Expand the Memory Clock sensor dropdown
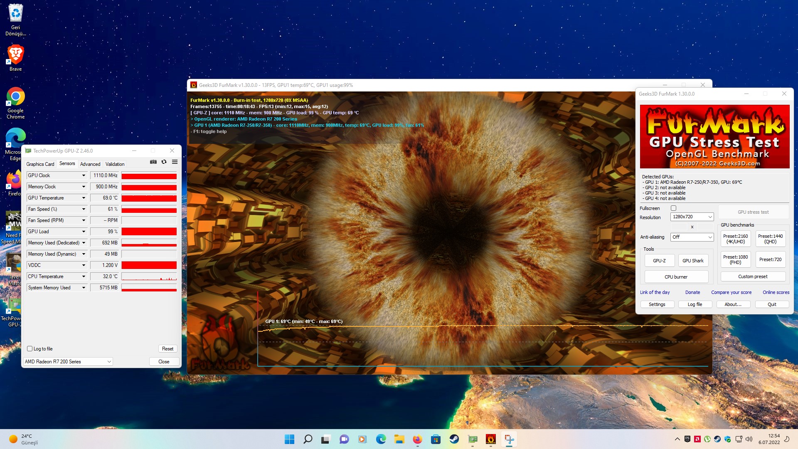The image size is (798, 449). 84,187
